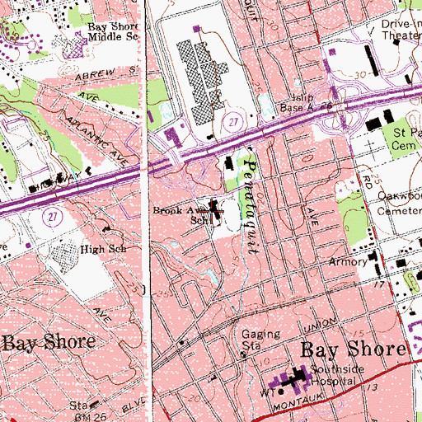Screen dimensions: 422x422
Task: Click the "Bay Shore" label below High Sch
Action: 49,342
